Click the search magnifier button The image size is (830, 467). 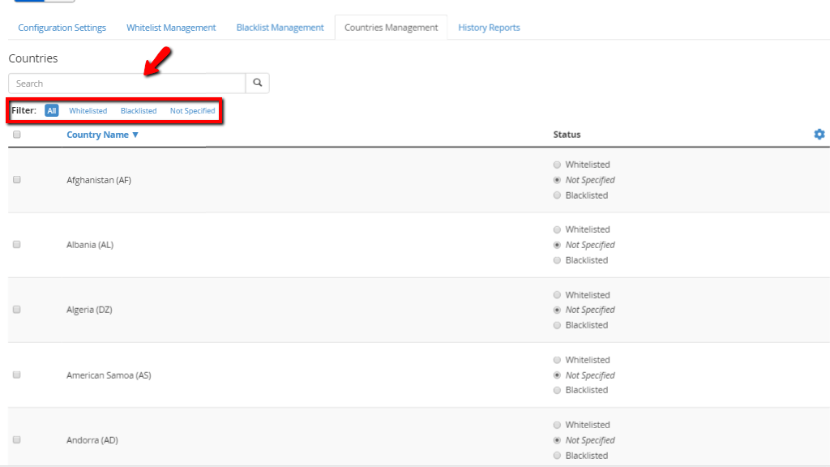pos(257,84)
